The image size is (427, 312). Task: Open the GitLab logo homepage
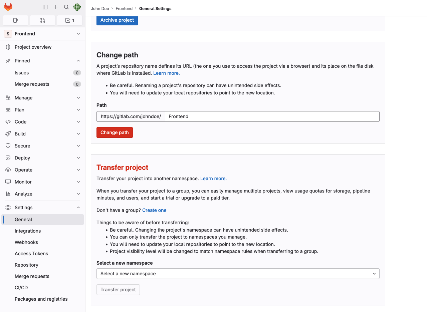[x=8, y=7]
